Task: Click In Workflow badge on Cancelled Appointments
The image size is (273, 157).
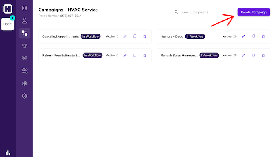Action: (x=91, y=36)
